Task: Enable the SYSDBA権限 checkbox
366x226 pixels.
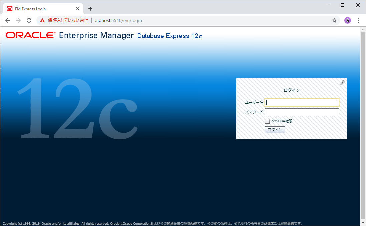Action: pos(267,121)
